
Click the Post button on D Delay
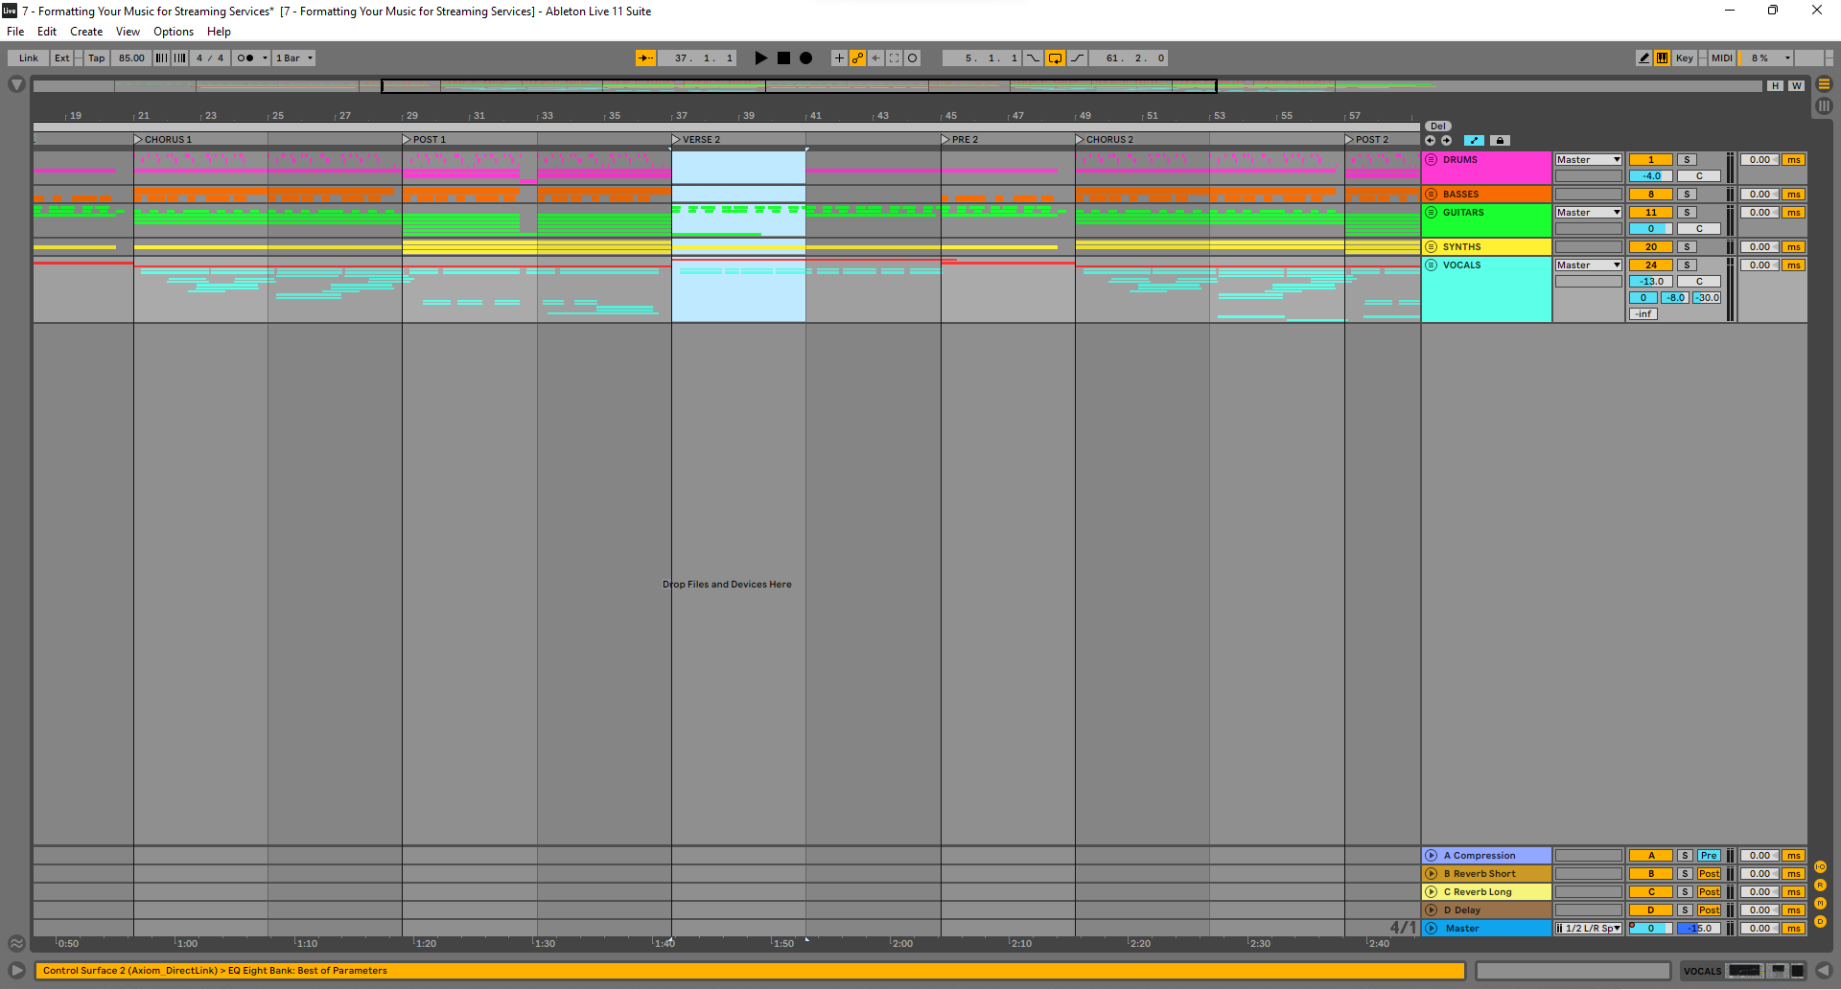pyautogui.click(x=1709, y=910)
